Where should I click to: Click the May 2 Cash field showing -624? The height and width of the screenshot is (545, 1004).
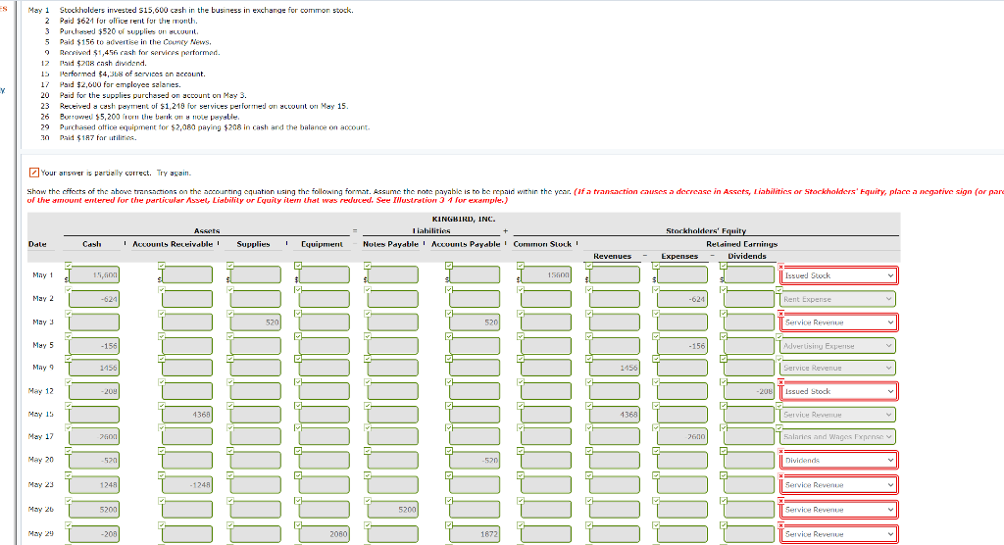pyautogui.click(x=93, y=299)
